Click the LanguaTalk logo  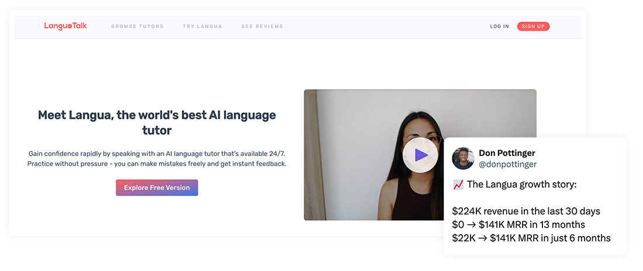pos(65,26)
